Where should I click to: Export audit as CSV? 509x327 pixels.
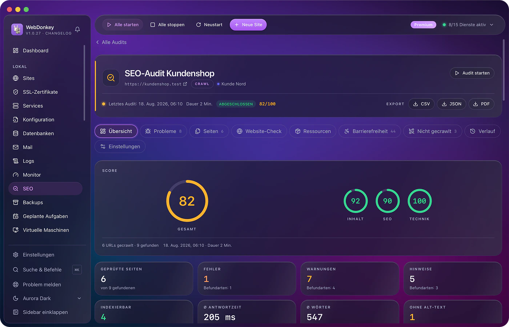[x=421, y=104]
